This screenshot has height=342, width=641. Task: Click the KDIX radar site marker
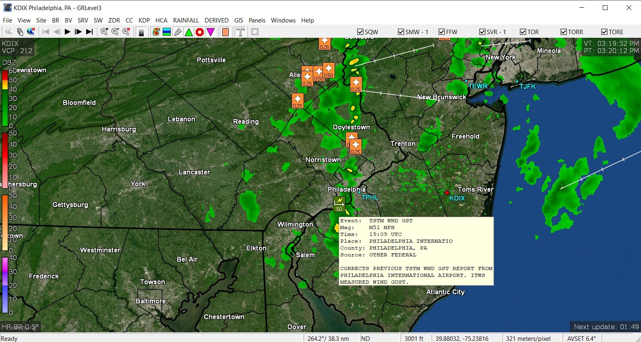447,193
